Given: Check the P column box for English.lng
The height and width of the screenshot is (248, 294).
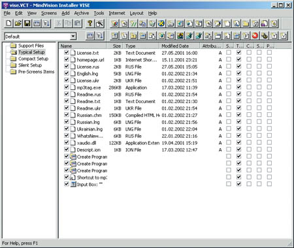Looking at the screenshot, I should point(269,73).
